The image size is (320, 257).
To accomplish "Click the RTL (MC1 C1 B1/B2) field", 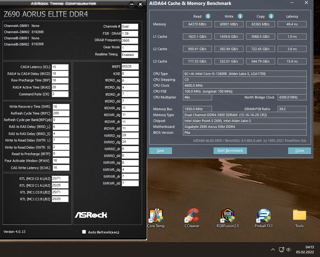I will coord(60,199).
